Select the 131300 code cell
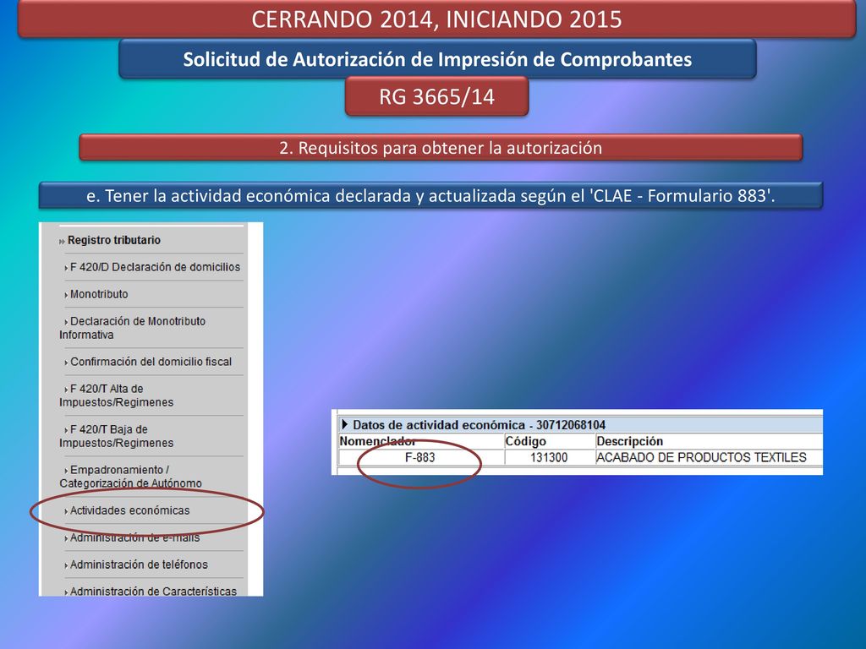The width and height of the screenshot is (866, 649). click(549, 457)
